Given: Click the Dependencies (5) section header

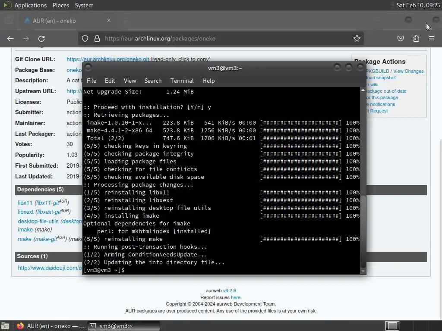Looking at the screenshot, I should click(40, 190).
